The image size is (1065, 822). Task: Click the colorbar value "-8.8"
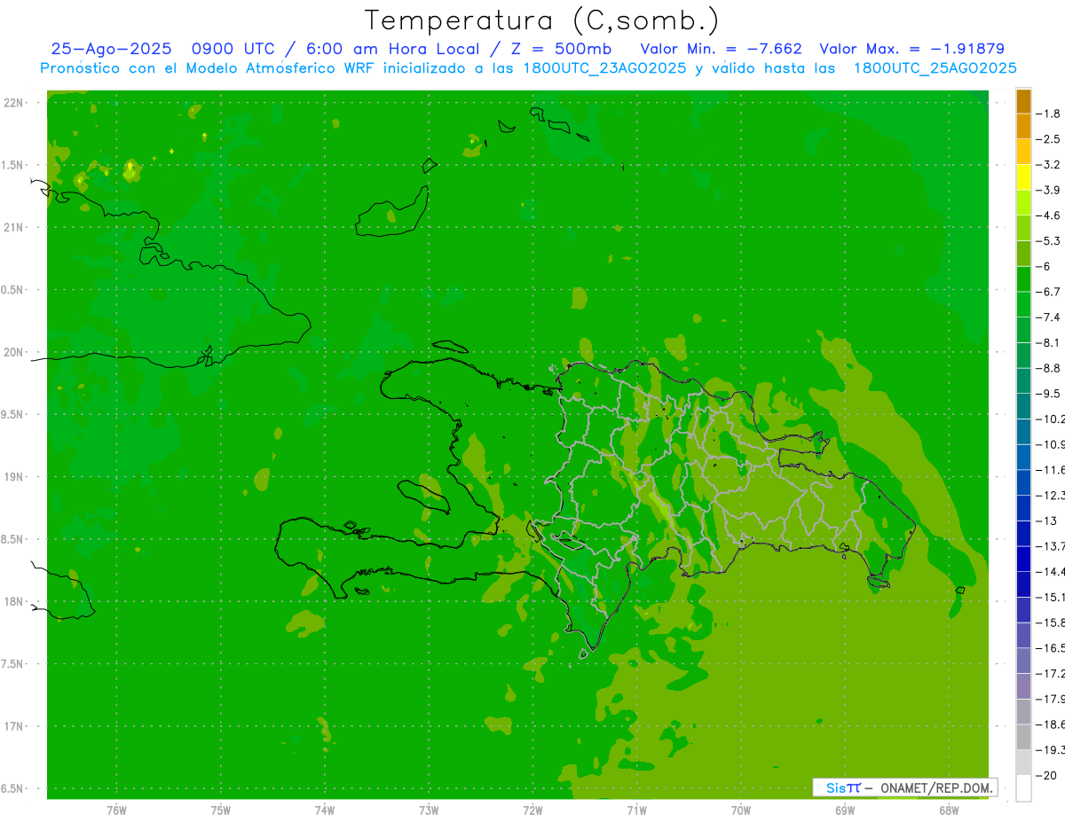tap(1049, 368)
